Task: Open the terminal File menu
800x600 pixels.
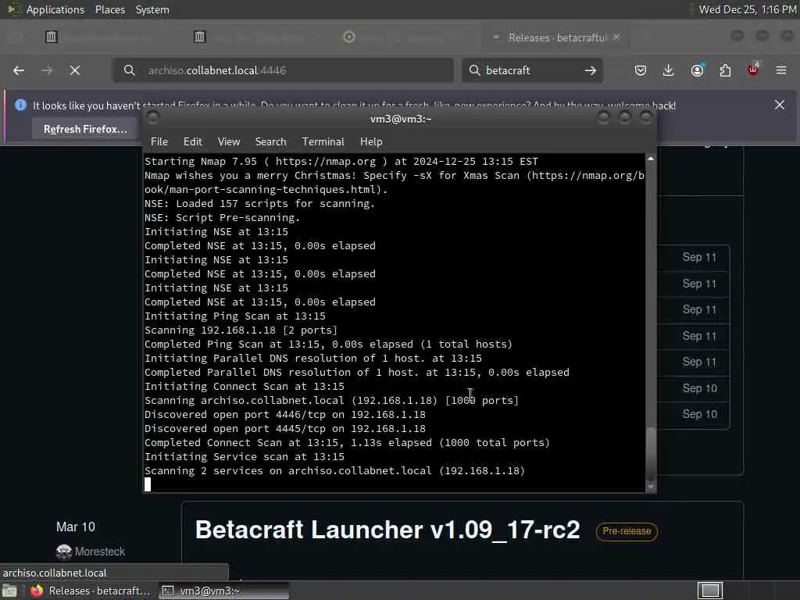Action: pos(159,142)
